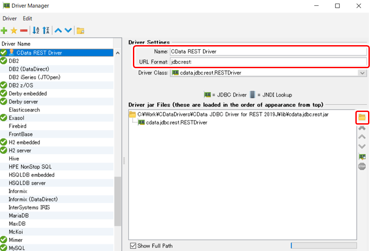Click the progress bar at bottom right

pos(324,246)
